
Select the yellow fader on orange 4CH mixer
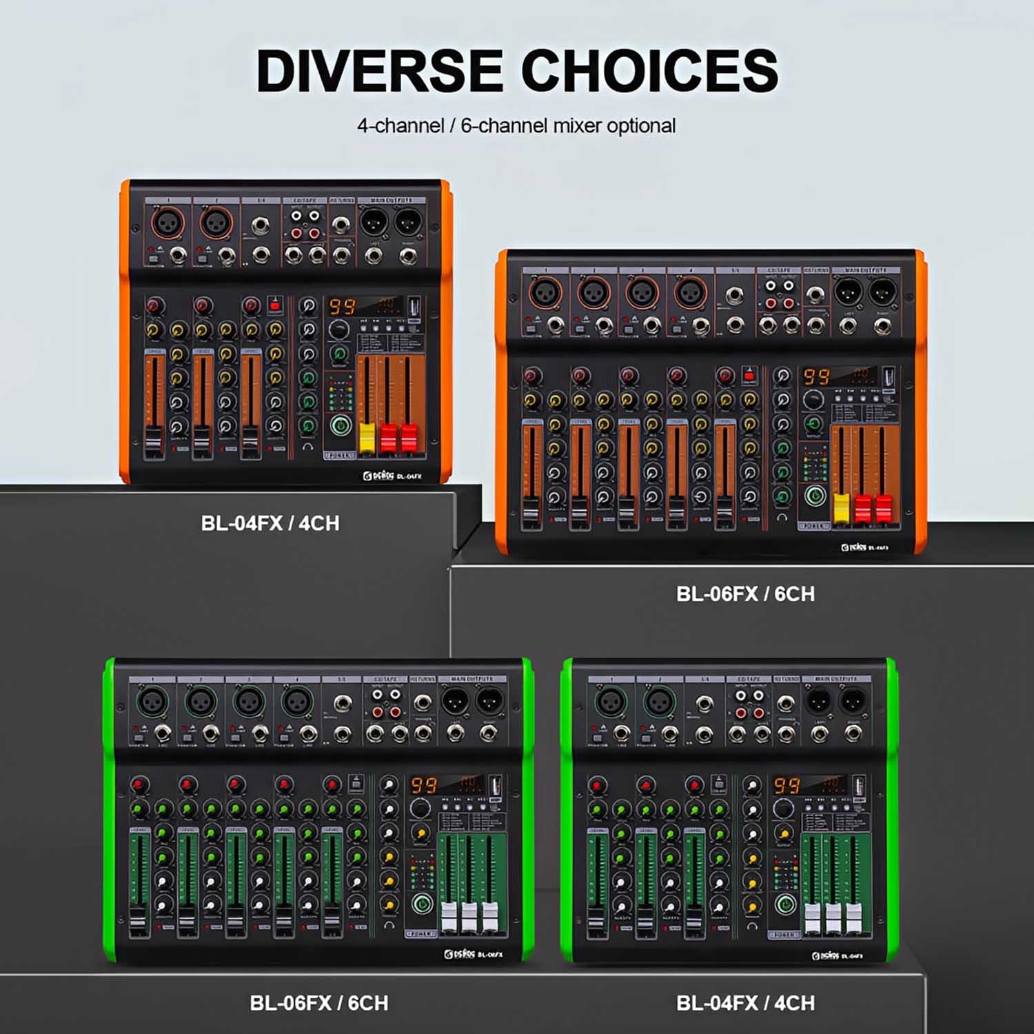point(367,437)
